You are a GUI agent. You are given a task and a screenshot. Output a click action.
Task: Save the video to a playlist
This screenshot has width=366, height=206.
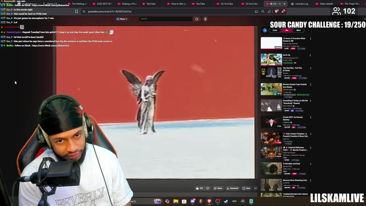pyautogui.click(x=246, y=188)
